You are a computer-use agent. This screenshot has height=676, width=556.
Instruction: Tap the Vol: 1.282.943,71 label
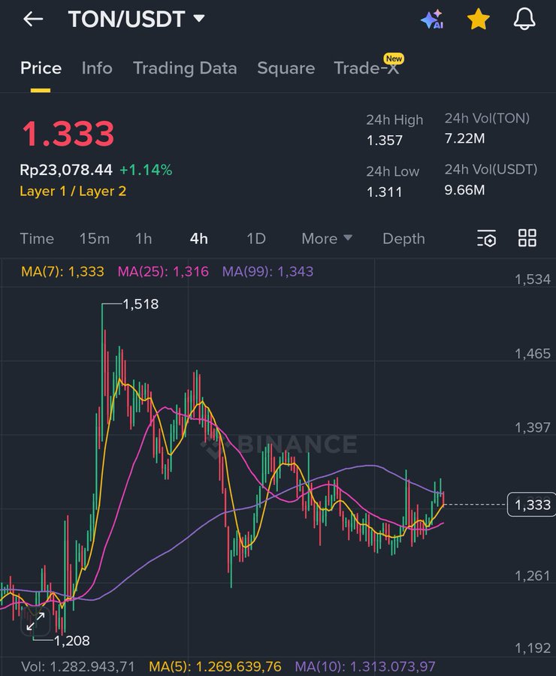(78, 666)
